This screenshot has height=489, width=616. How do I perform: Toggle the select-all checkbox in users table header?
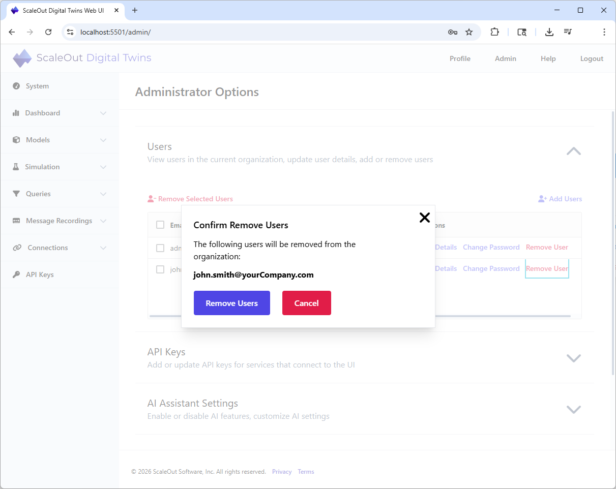[160, 225]
